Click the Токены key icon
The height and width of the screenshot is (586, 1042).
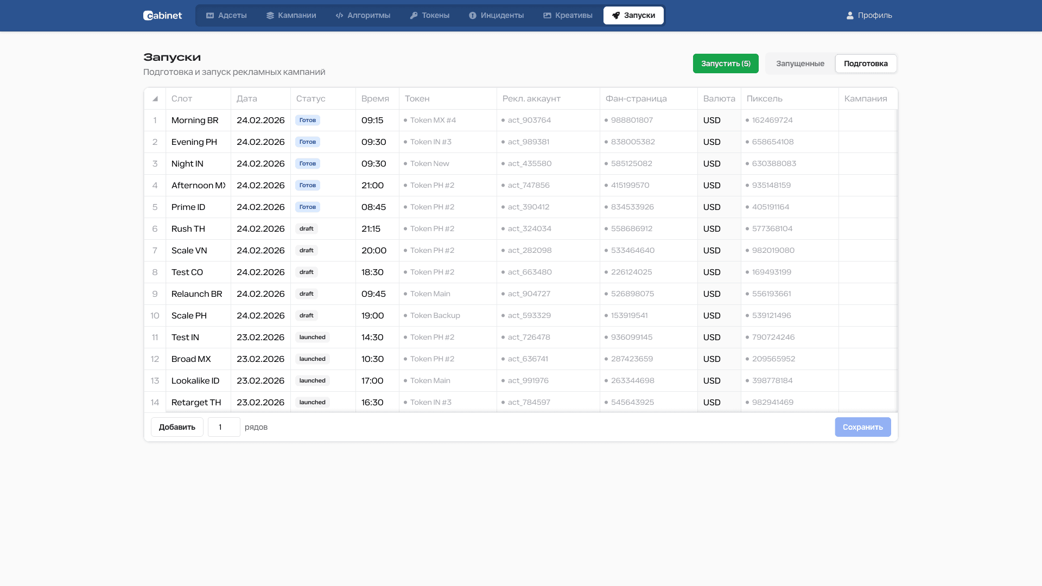(x=414, y=16)
